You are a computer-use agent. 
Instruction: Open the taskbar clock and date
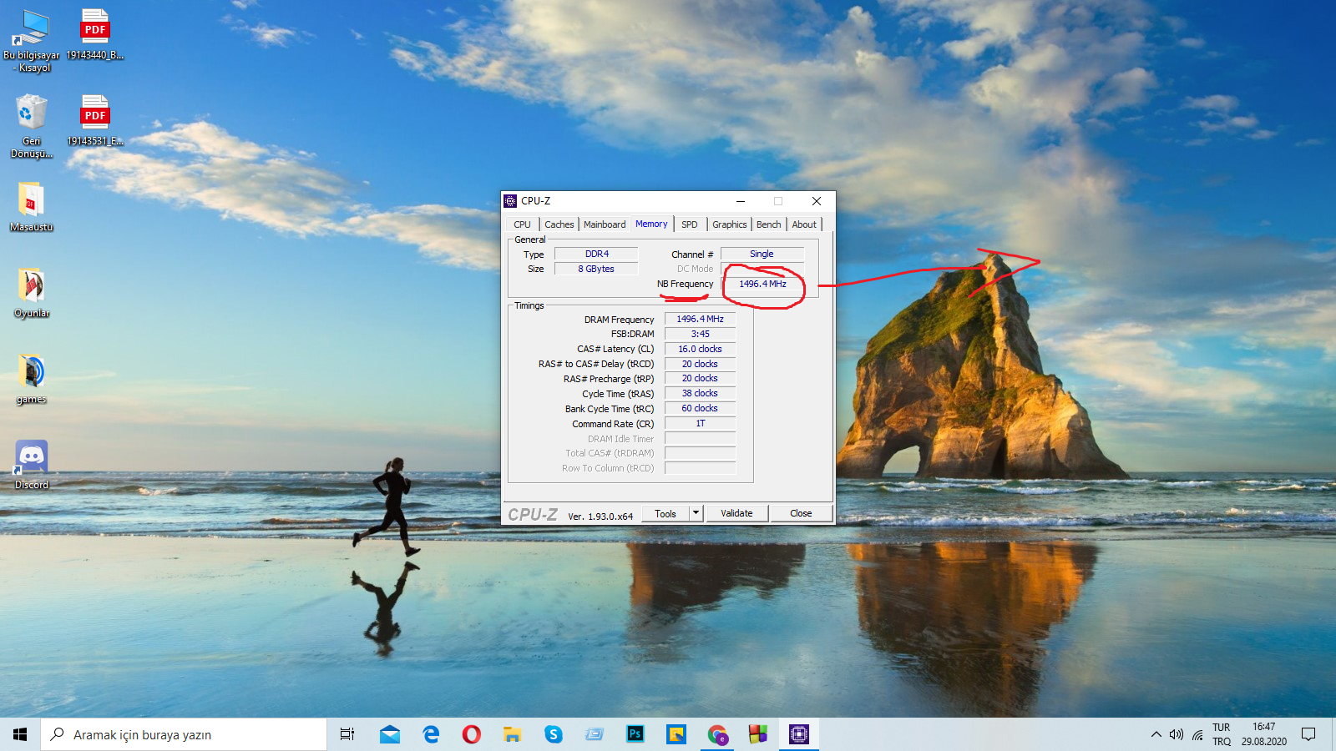[x=1263, y=734]
